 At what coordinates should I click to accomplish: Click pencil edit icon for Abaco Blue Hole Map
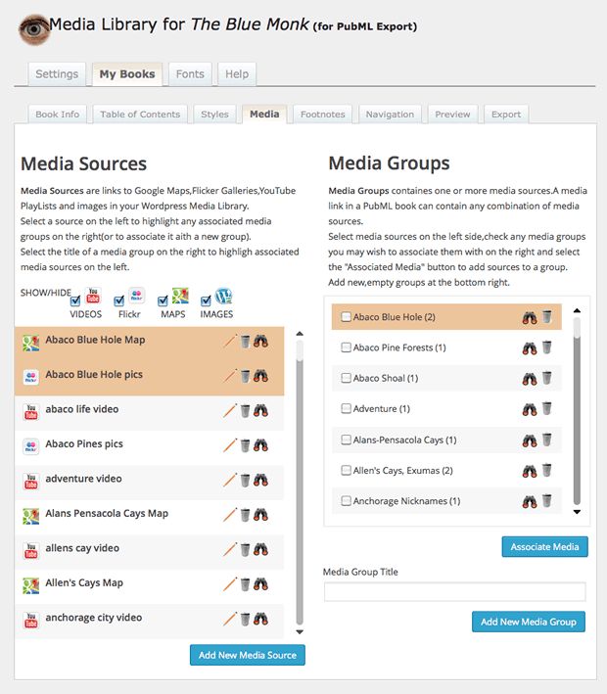230,342
